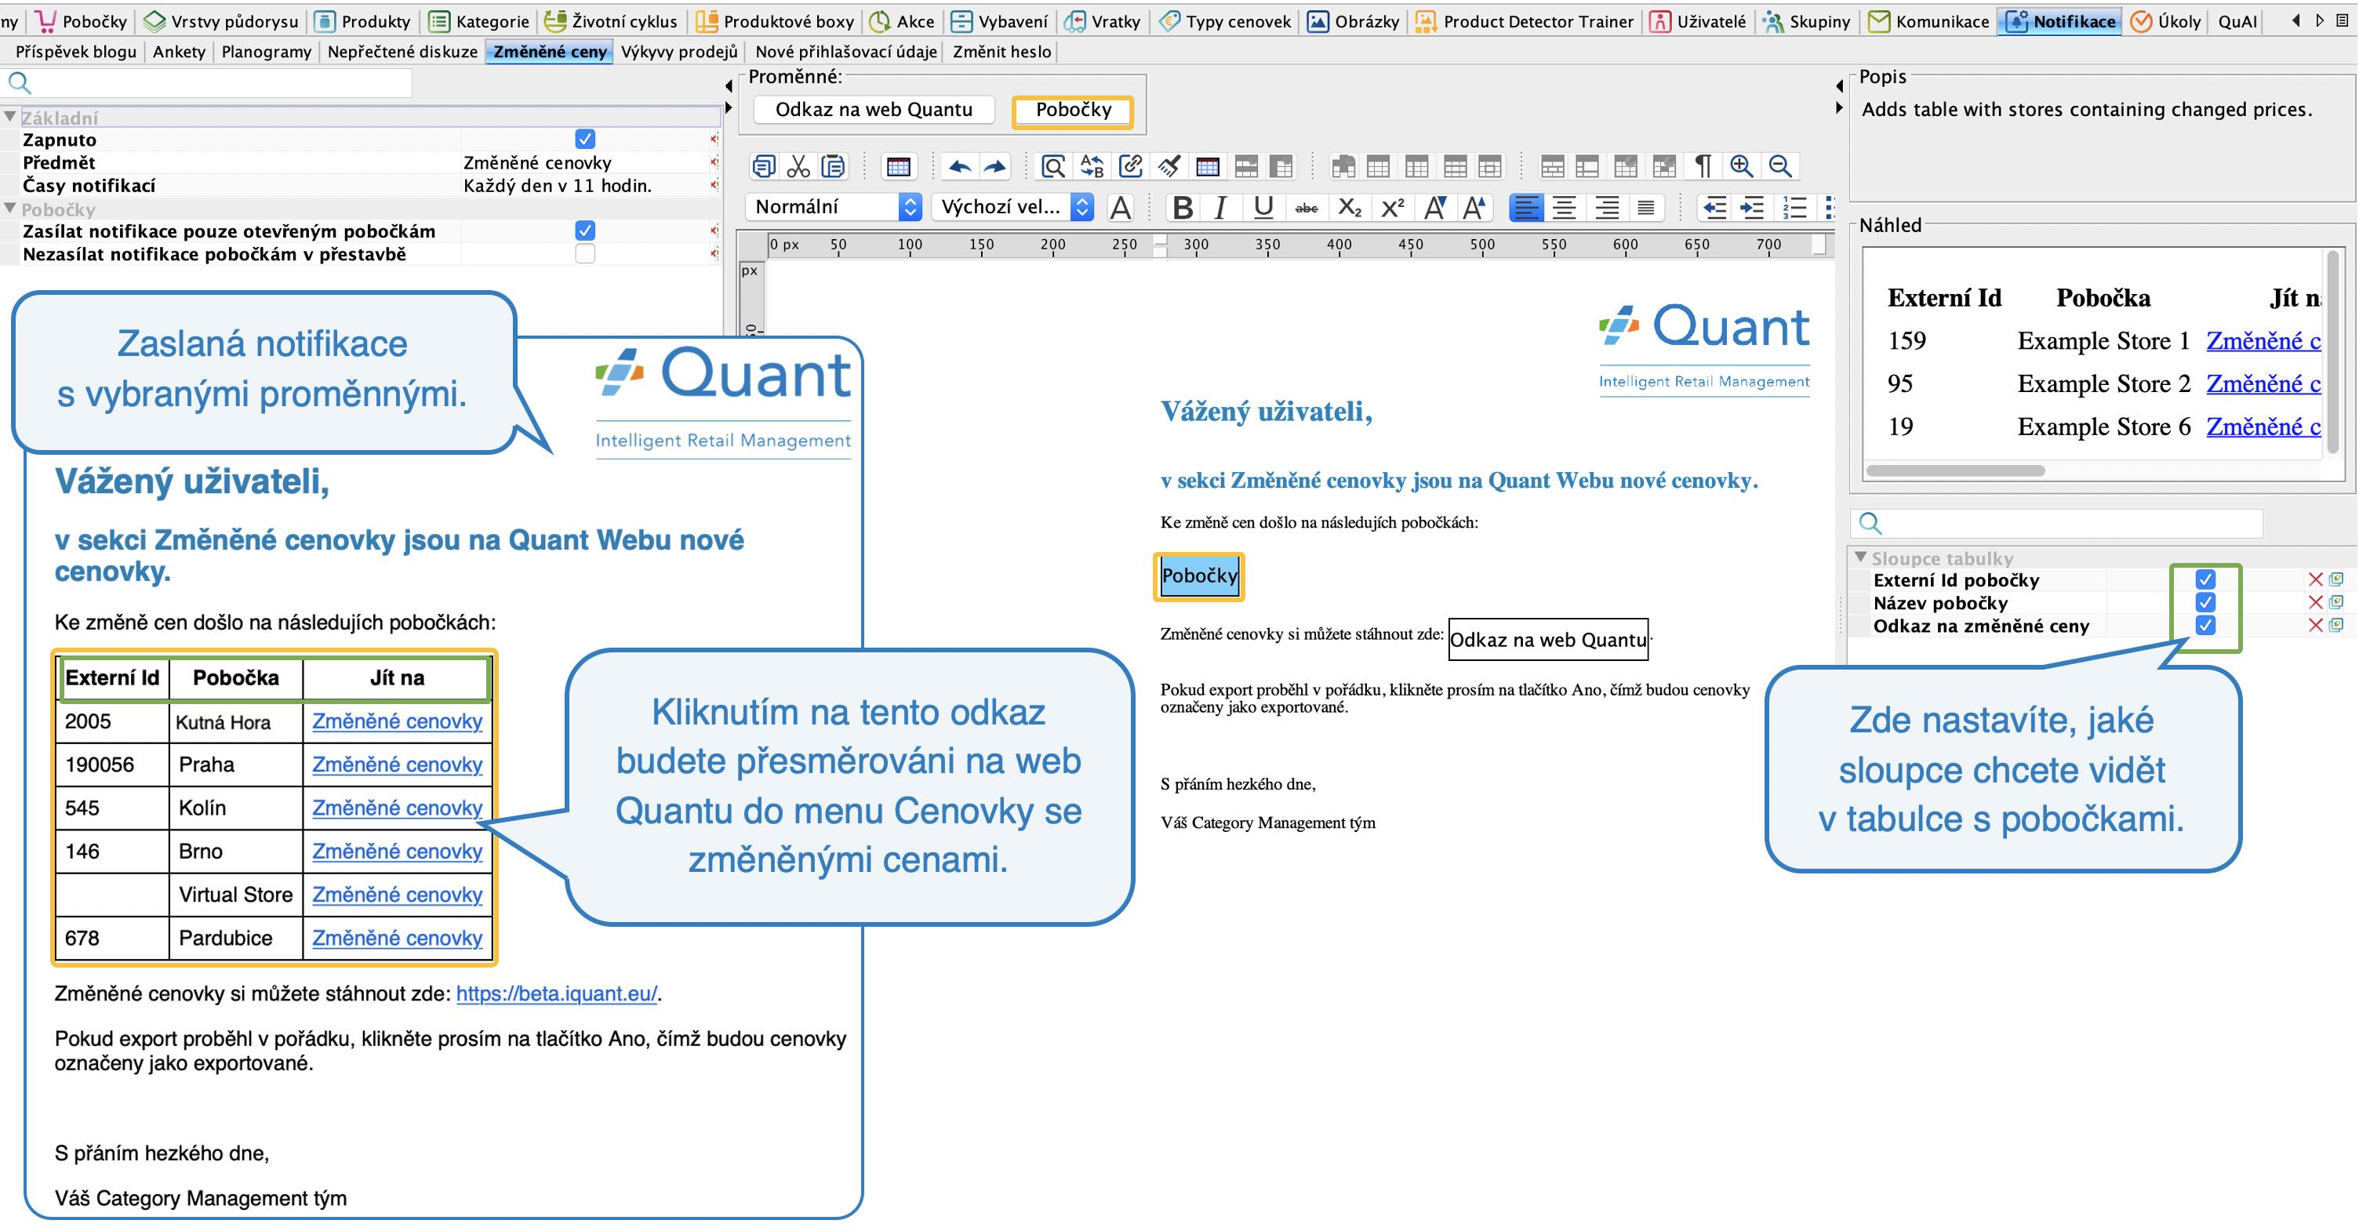Select the Pobočky placeholder in the editor
The width and height of the screenshot is (2359, 1231).
[1199, 576]
